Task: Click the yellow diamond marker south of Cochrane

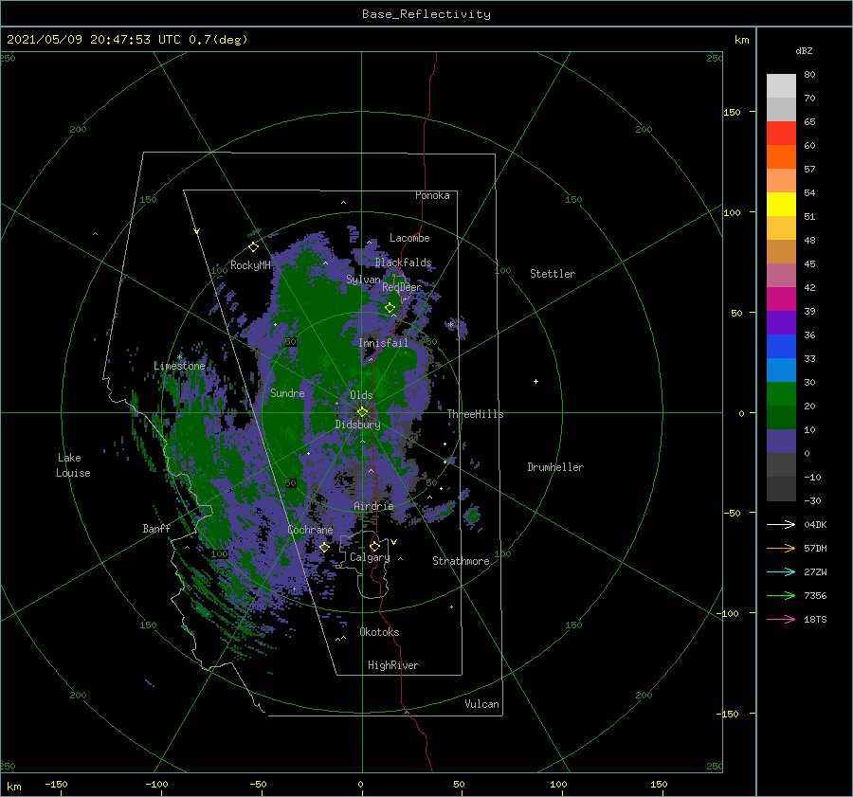Action: (x=324, y=547)
